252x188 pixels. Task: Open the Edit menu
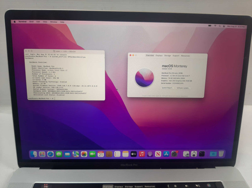click(x=38, y=22)
